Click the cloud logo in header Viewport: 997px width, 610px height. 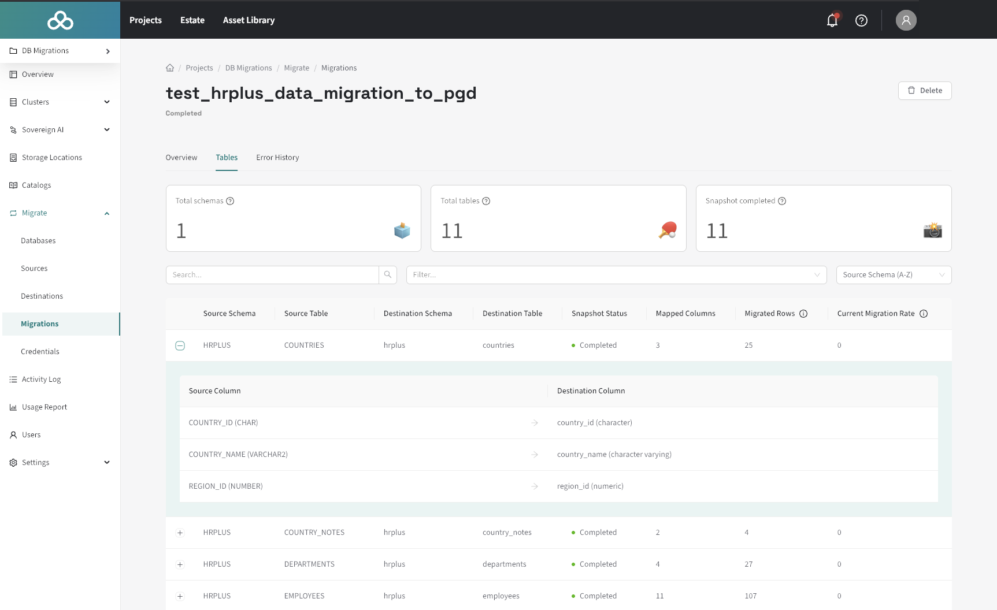click(60, 20)
